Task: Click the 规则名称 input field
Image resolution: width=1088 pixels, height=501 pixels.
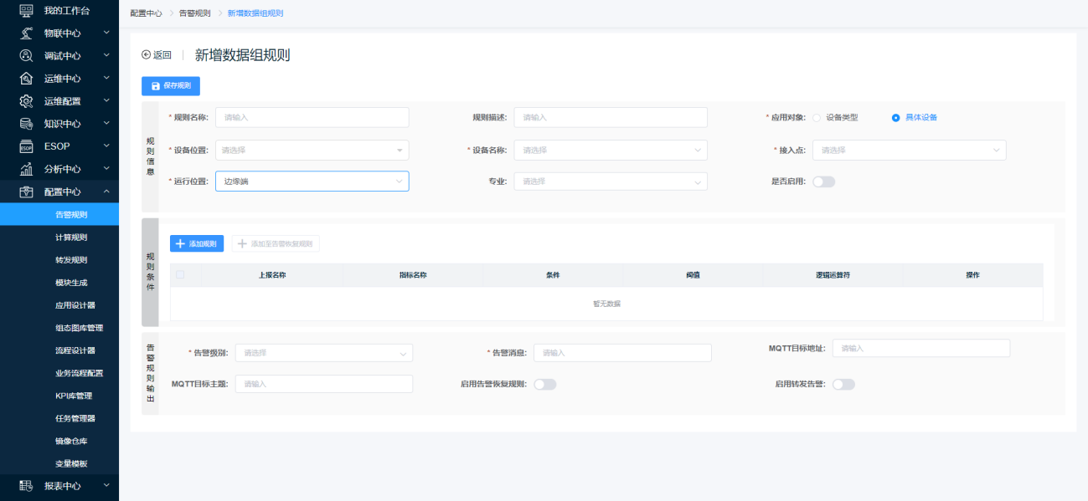Action: 312,118
